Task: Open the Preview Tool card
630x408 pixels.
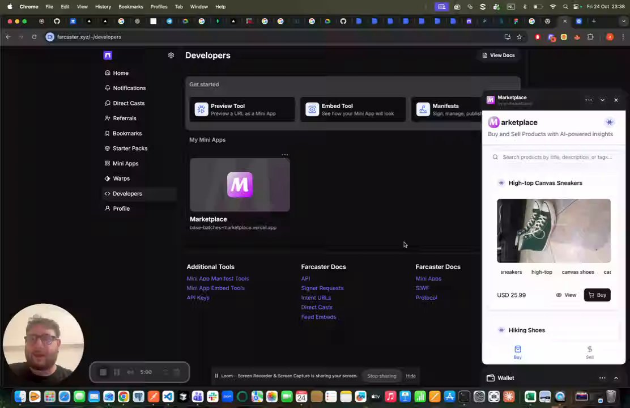Action: (242, 109)
